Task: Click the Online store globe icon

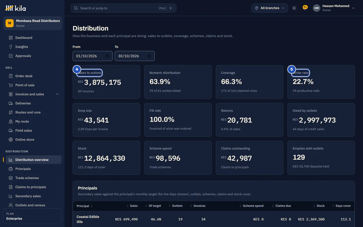Action: 11,140
